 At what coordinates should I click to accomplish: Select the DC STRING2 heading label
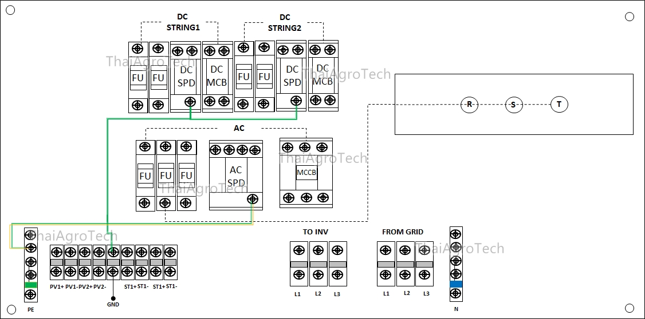coord(285,23)
